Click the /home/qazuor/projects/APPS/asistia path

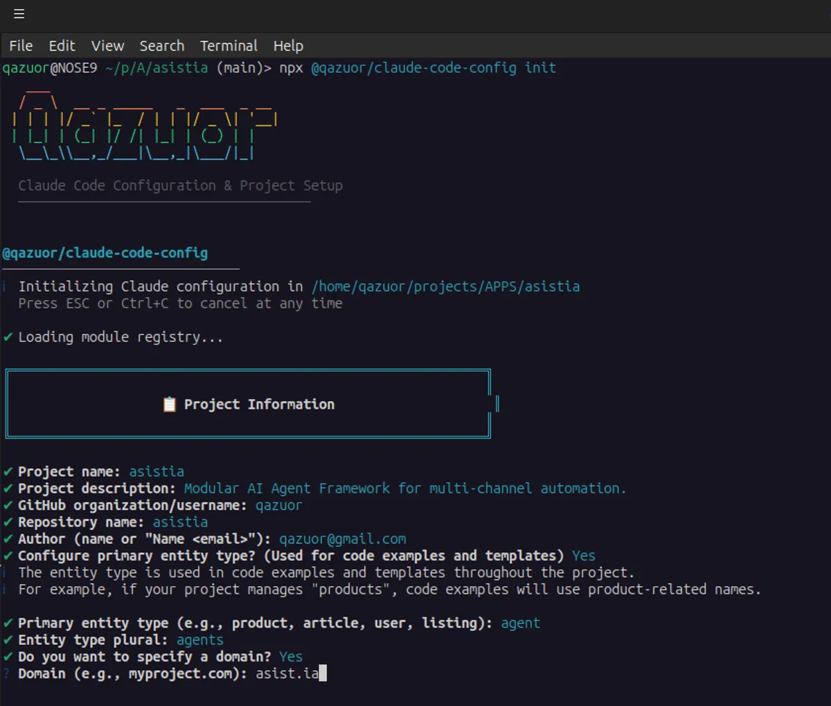coord(445,286)
